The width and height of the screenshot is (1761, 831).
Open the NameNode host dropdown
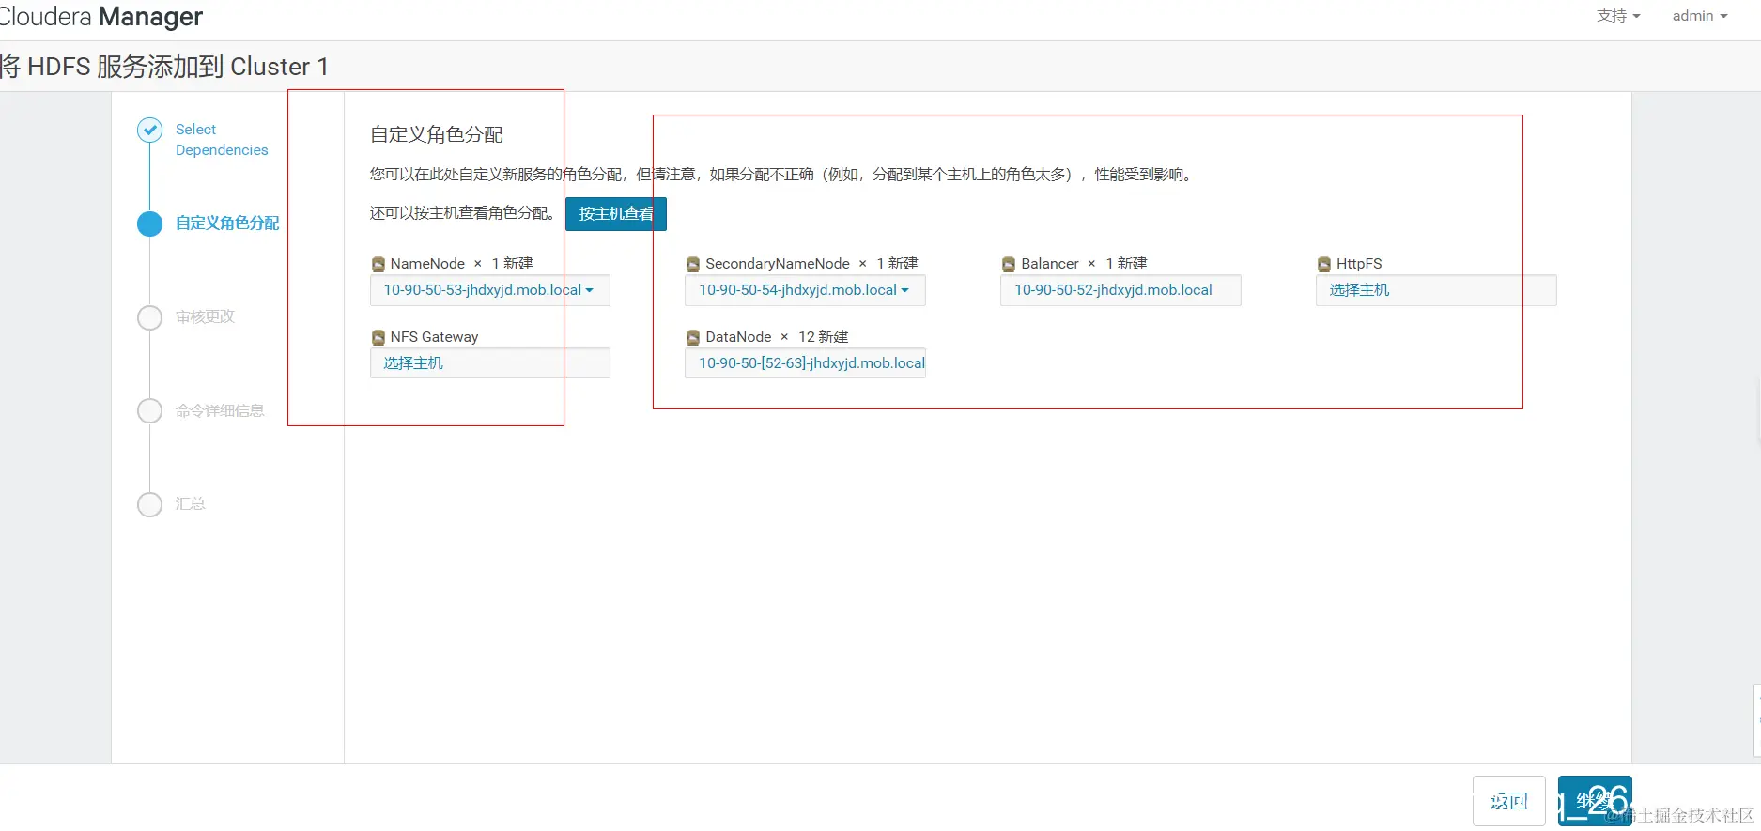(x=489, y=290)
